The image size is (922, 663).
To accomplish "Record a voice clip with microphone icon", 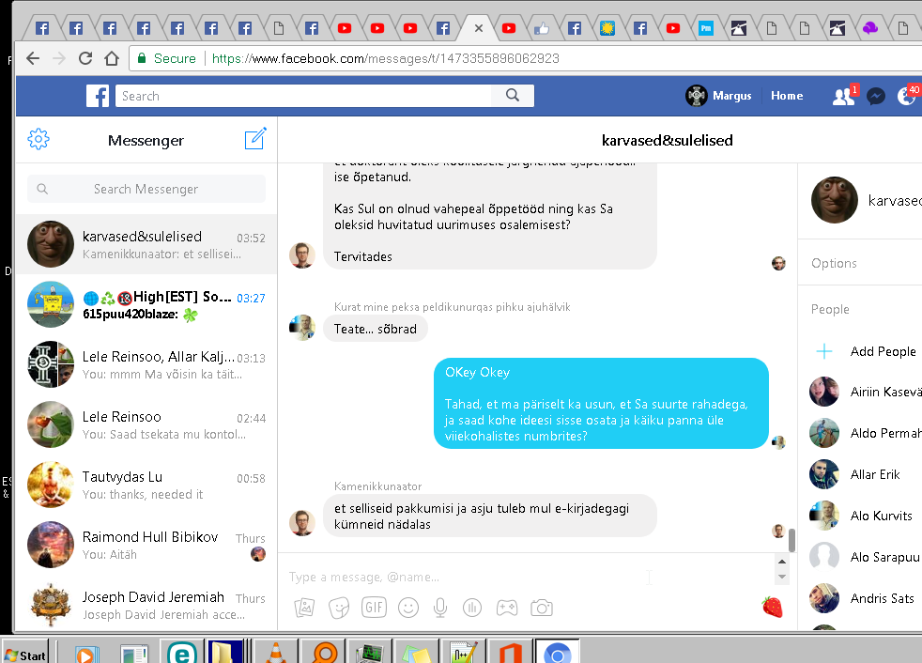I will point(439,608).
